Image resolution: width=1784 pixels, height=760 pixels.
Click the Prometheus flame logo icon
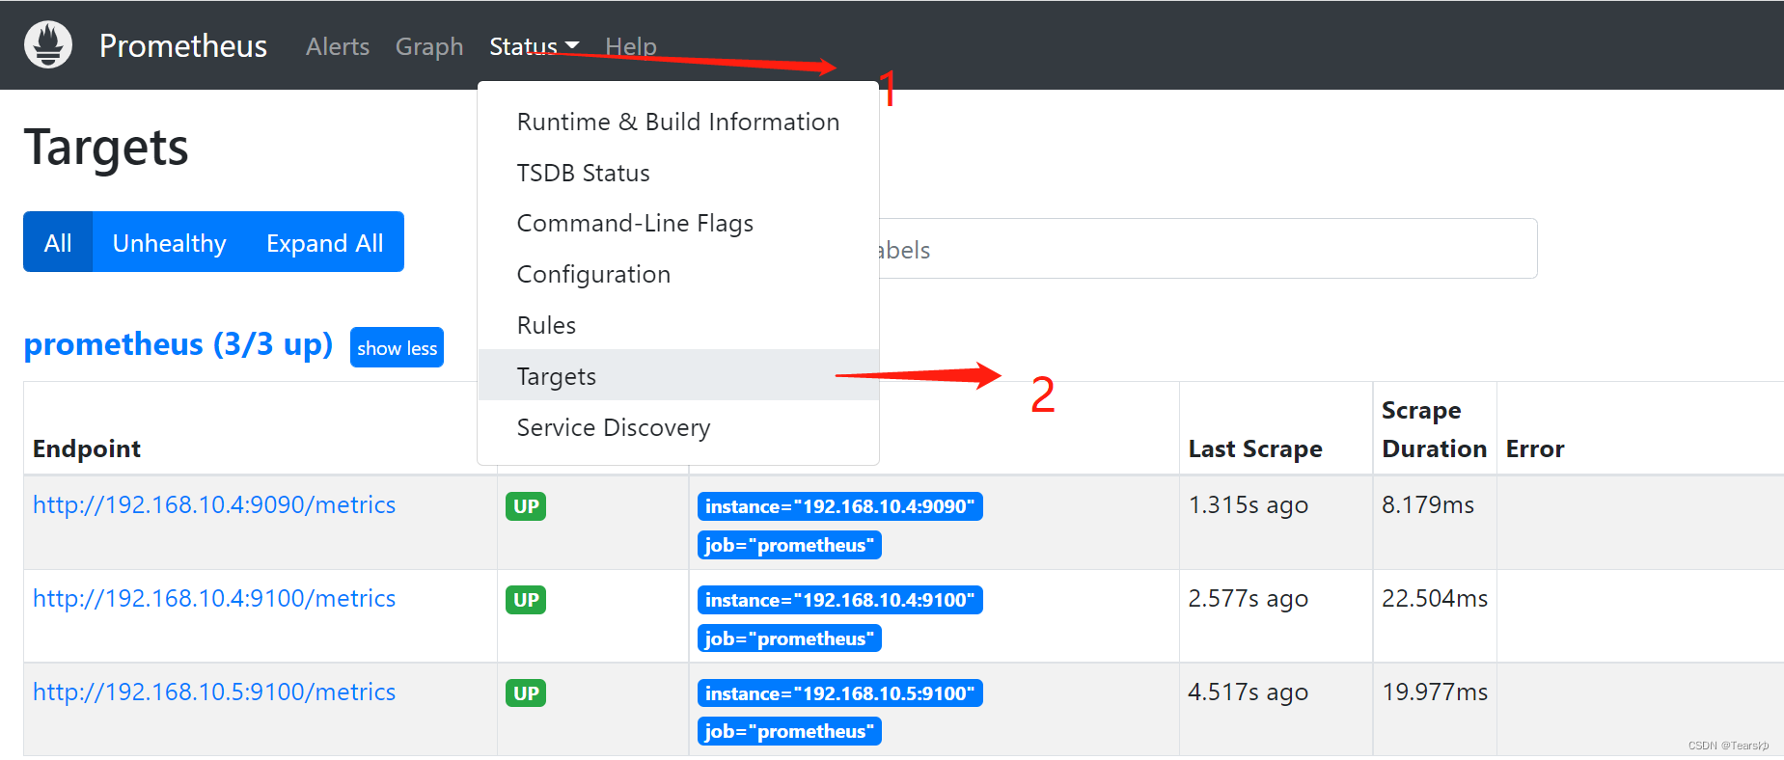48,44
